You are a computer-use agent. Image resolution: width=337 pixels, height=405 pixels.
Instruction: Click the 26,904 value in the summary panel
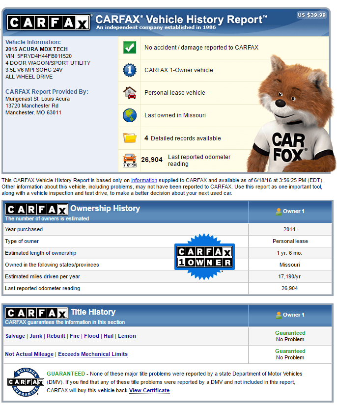pos(152,160)
